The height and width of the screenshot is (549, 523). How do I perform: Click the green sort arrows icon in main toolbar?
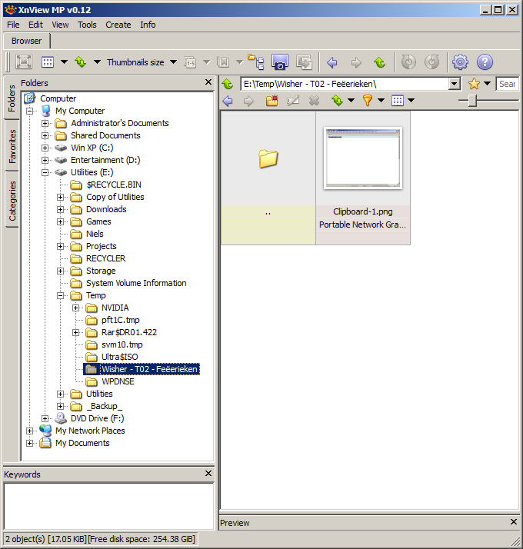pyautogui.click(x=81, y=62)
